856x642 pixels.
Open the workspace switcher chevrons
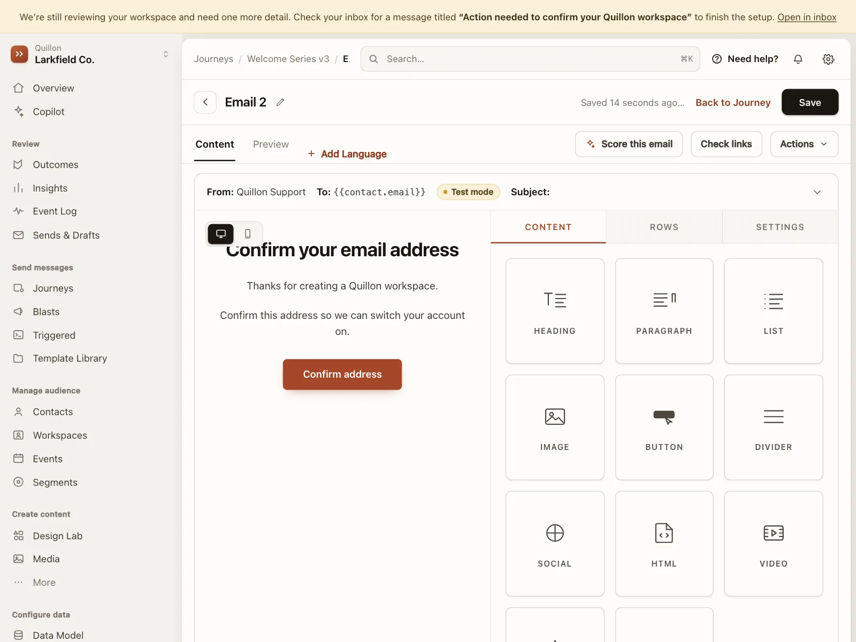tap(166, 54)
